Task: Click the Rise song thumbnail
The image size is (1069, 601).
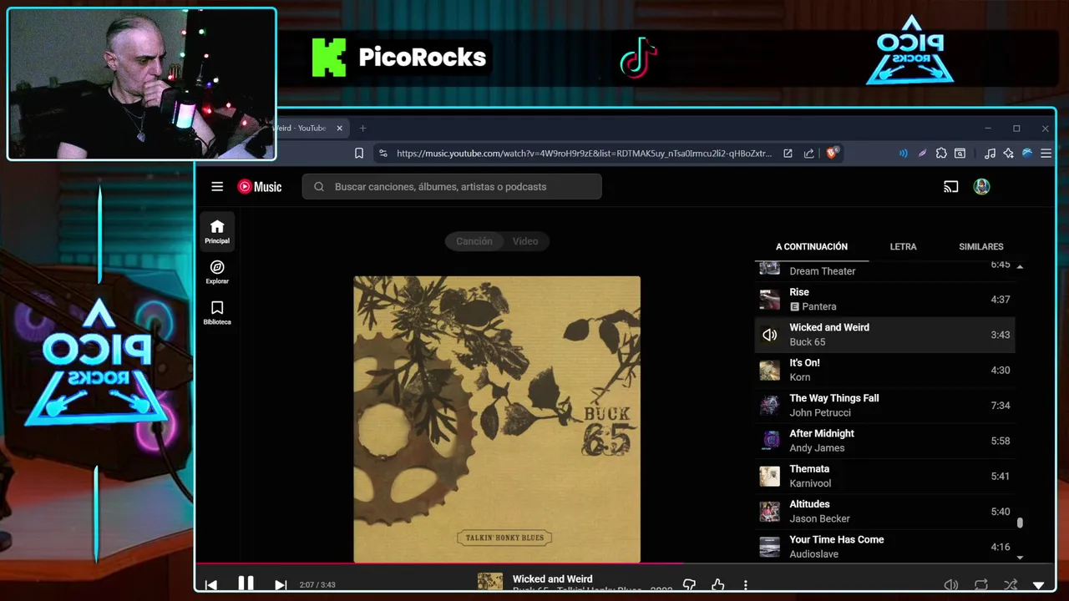Action: (x=769, y=299)
